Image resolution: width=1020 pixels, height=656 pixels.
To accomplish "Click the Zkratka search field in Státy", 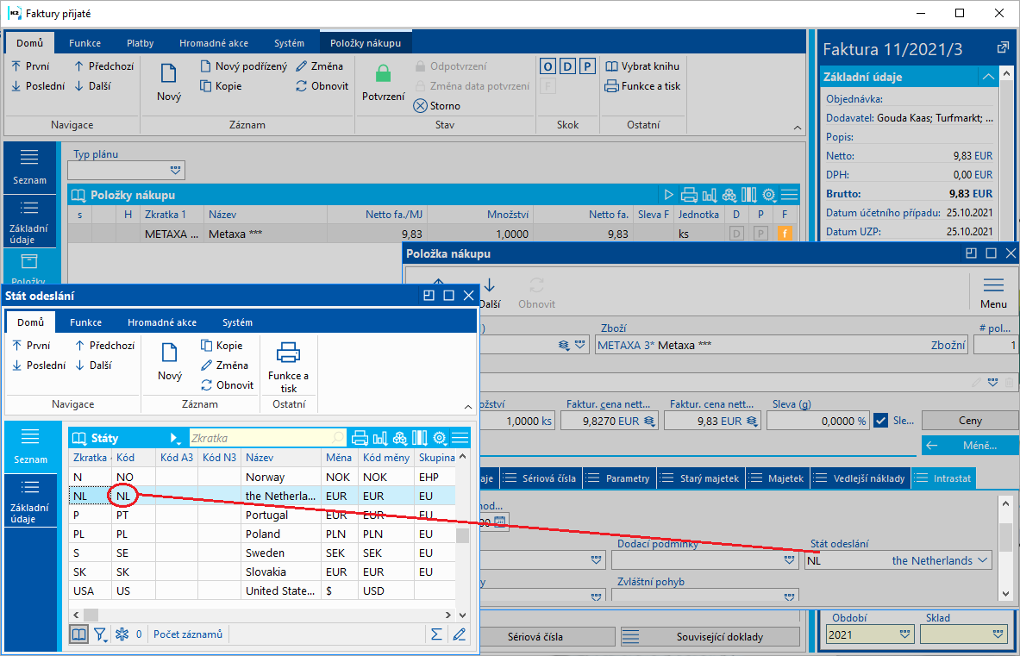I will [259, 438].
